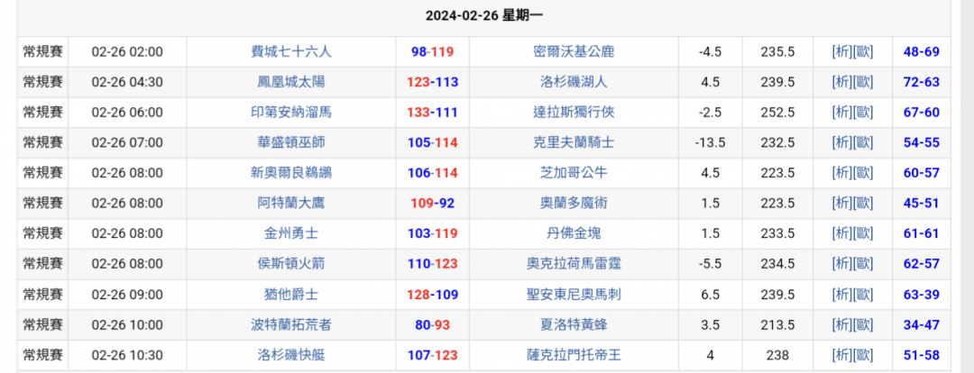This screenshot has width=974, height=373.
Task: Open [析] analysis for 波特蘭拓荒者 game
Action: click(841, 324)
